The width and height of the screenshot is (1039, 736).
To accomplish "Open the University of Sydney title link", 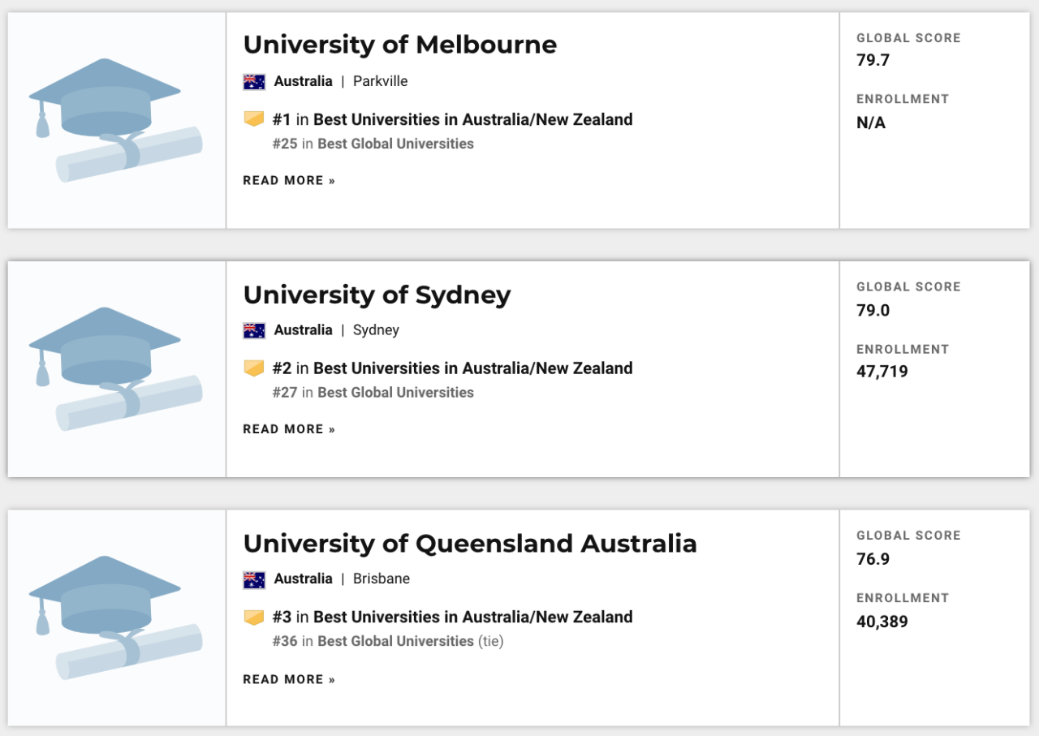I will 377,294.
